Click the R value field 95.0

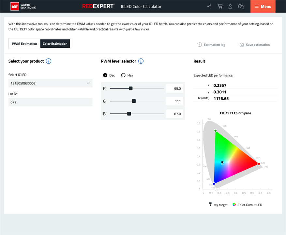174,88
